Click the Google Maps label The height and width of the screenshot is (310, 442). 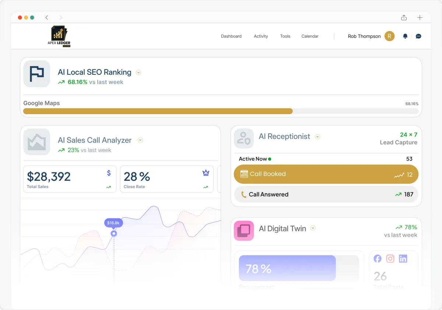(x=41, y=103)
